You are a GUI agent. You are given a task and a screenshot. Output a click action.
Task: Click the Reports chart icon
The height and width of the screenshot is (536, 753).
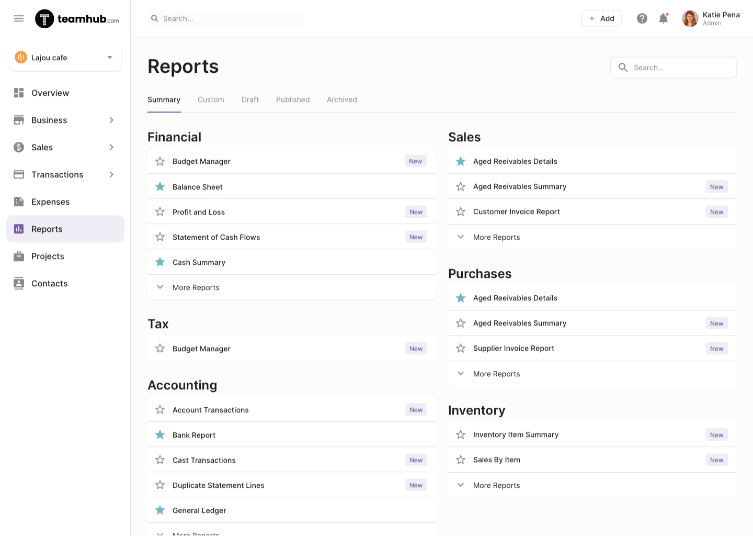[19, 229]
